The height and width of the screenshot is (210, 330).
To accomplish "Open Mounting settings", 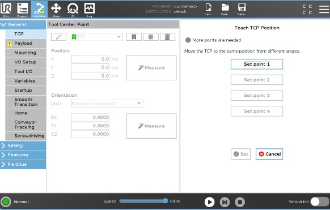I will point(26,53).
